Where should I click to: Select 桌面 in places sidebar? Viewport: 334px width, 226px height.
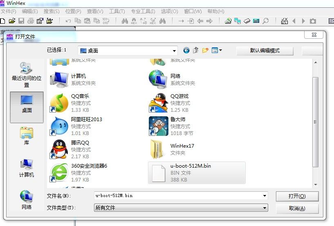pos(27,107)
